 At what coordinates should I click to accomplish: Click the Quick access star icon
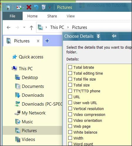coord(14,57)
